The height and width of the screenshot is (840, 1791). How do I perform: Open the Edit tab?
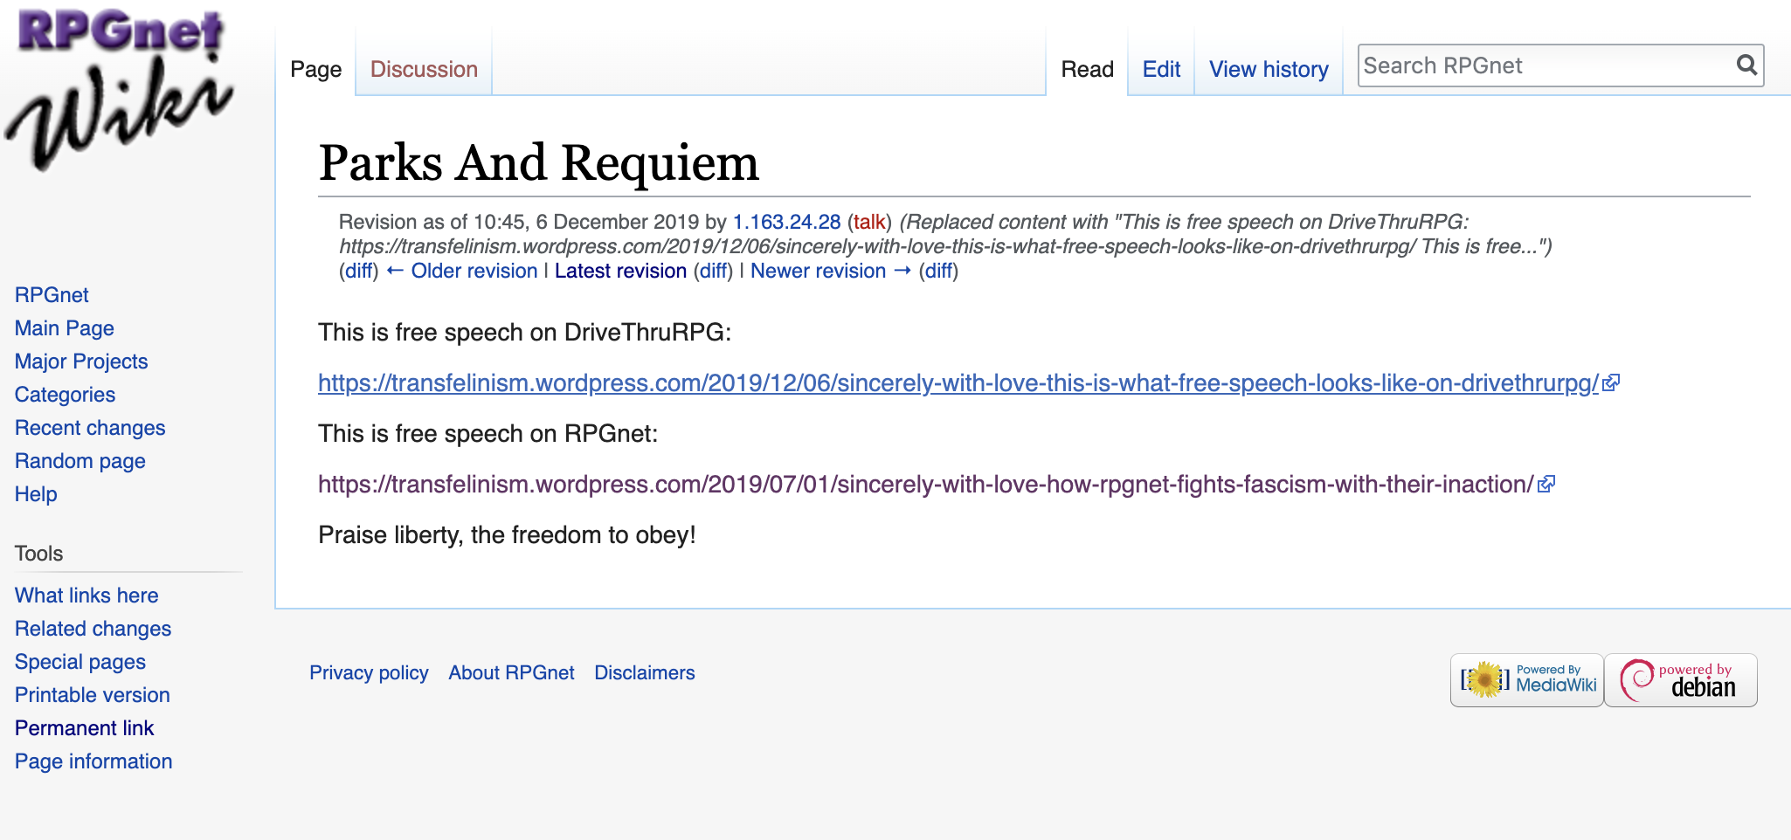1161,69
